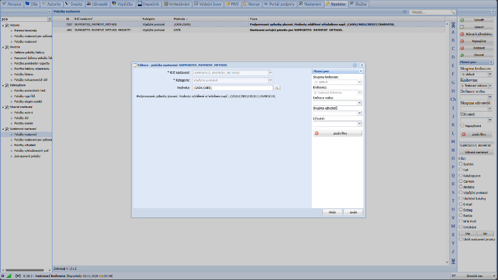The image size is (498, 280).
Task: Open the Definice webu dropdown in the dialog
Action: point(360,102)
